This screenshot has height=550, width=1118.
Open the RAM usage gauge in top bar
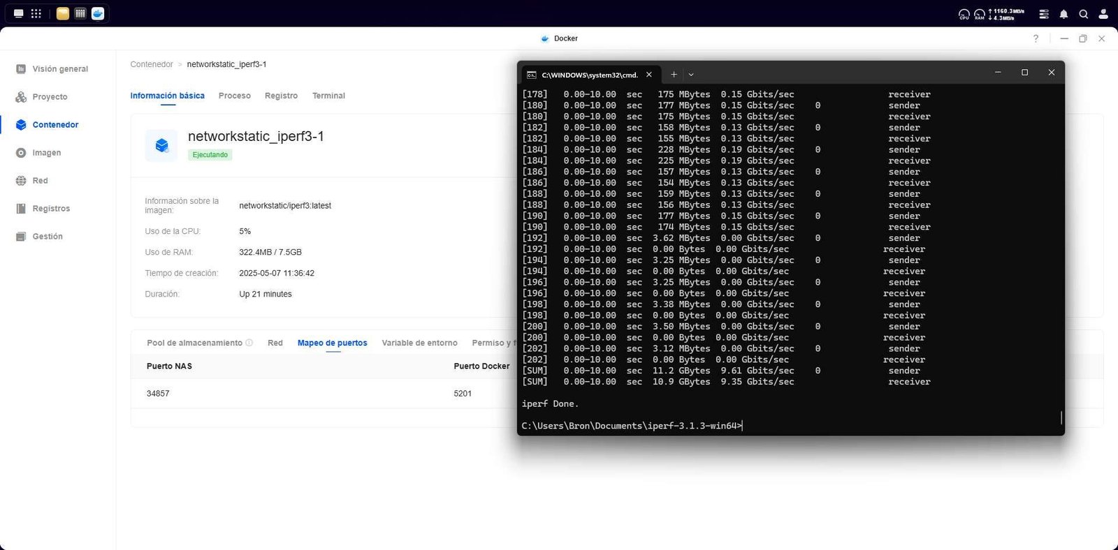coord(980,14)
